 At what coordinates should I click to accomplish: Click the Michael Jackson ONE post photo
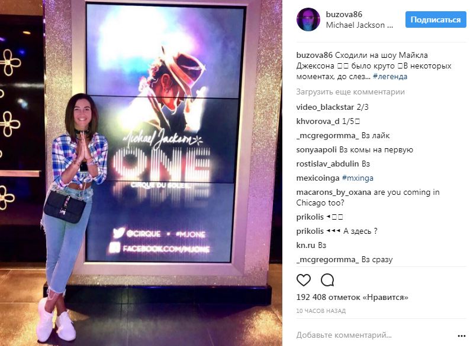[x=141, y=173]
